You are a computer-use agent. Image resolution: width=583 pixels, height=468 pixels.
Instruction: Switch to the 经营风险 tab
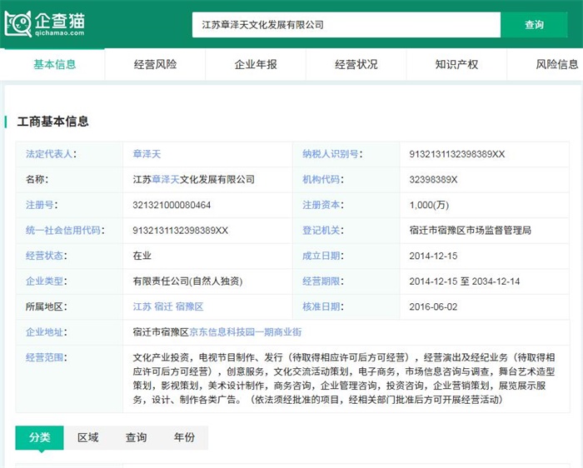pos(155,65)
